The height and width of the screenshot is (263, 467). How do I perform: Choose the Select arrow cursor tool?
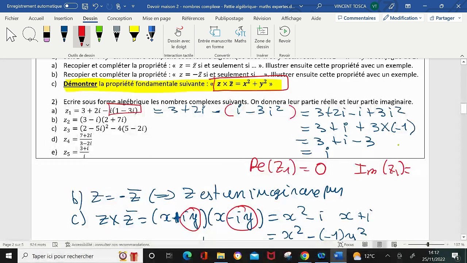click(11, 35)
